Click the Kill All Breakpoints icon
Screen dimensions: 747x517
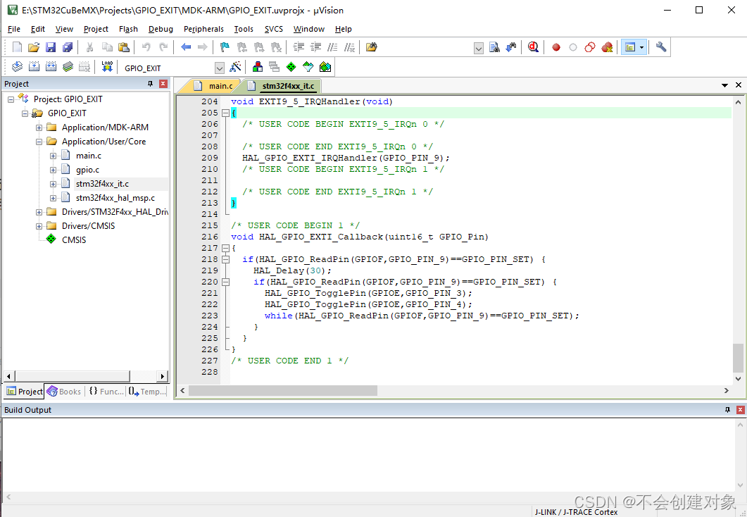click(608, 47)
